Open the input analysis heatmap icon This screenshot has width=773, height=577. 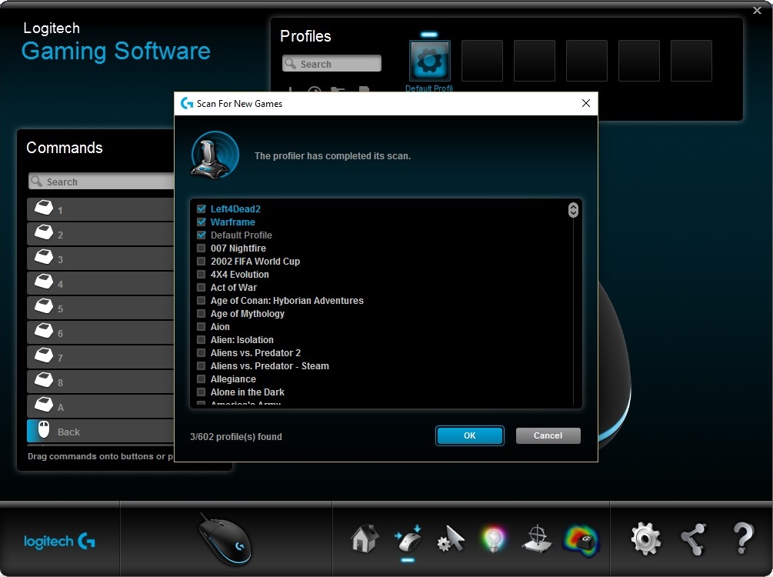point(581,541)
